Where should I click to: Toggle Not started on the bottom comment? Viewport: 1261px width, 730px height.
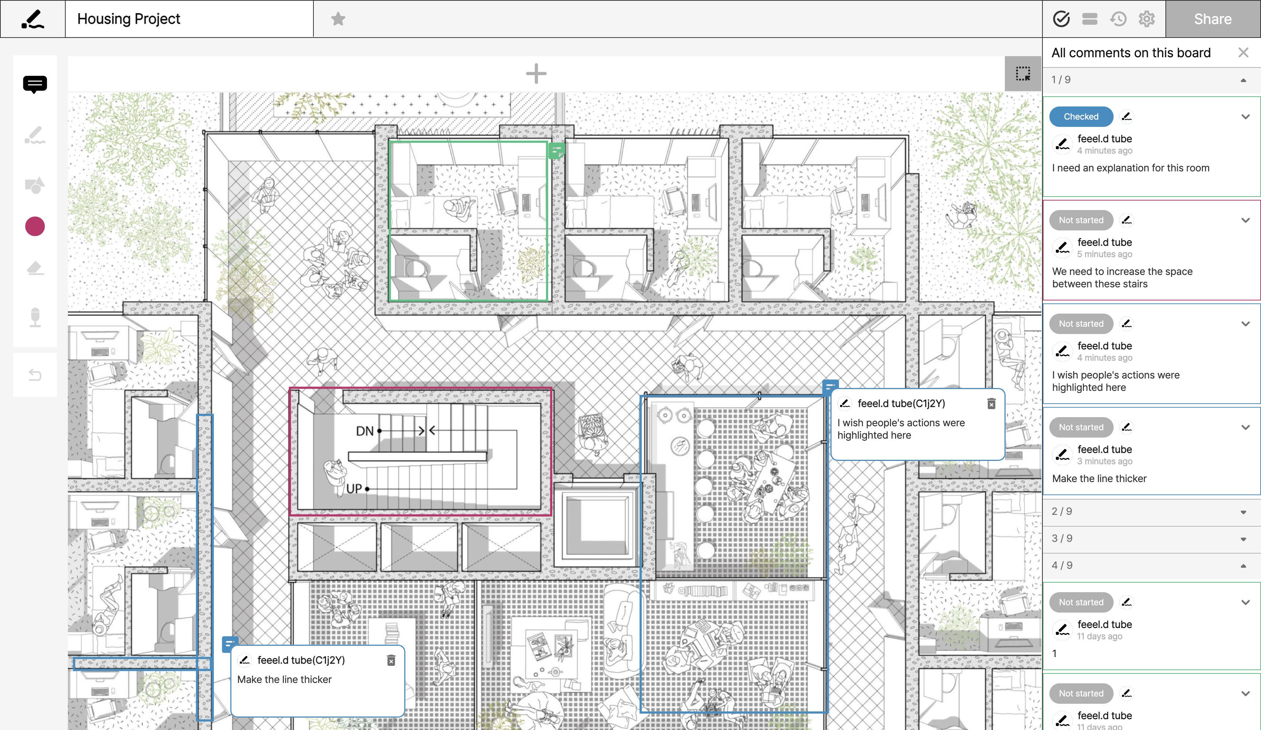click(1081, 693)
